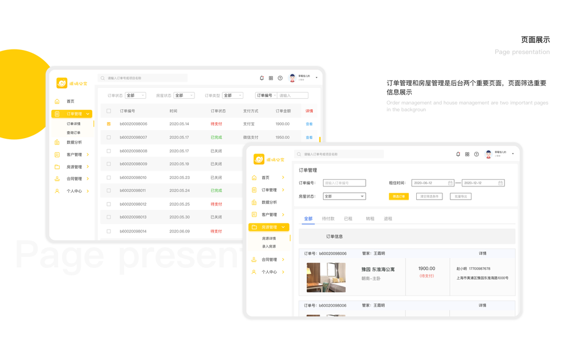Collapse the 房源管理 menu in the front window sidebar
Viewport: 584px width, 341px height.
283,227
